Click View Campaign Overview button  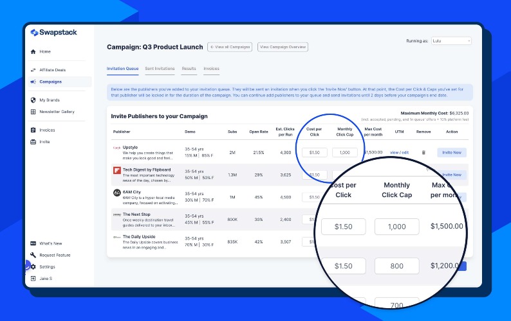(283, 47)
